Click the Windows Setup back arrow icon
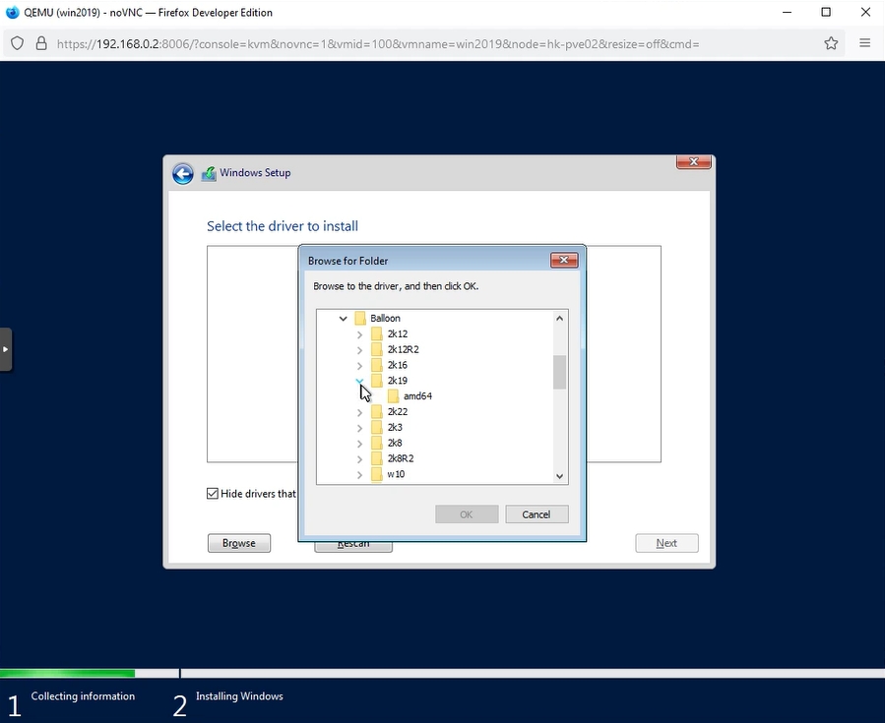 183,173
